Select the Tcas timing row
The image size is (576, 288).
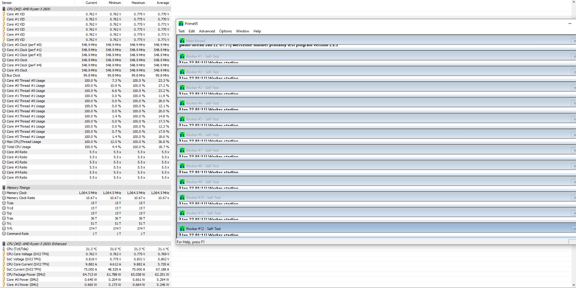[x=85, y=203]
